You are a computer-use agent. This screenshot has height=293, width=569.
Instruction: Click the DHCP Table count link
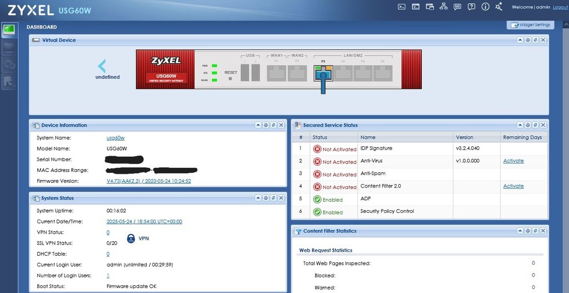tap(108, 254)
